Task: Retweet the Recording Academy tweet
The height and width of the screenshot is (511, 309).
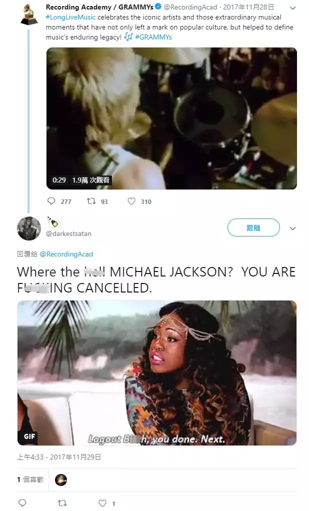Action: (91, 201)
